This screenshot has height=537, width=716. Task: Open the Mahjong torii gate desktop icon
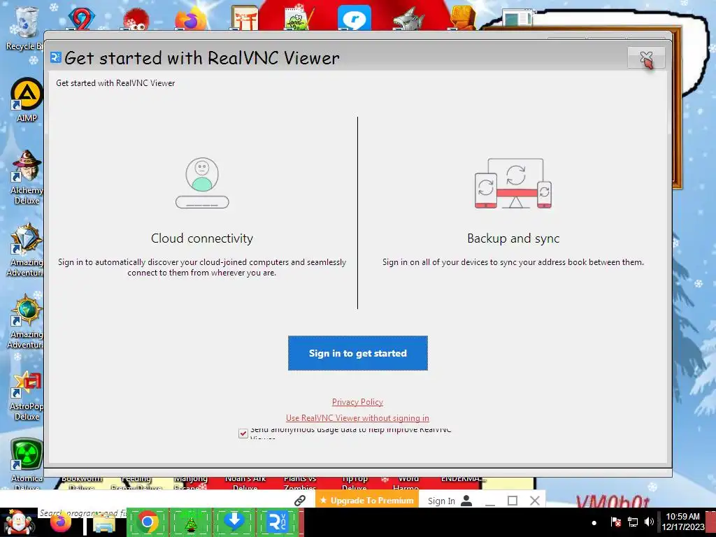tap(245, 18)
